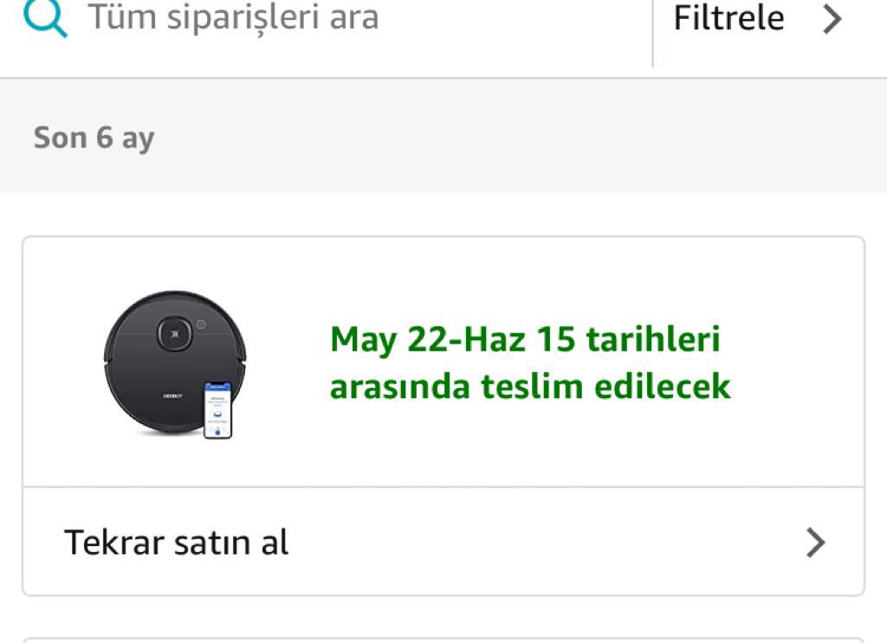Open the robot vacuum product thumbnail
This screenshot has height=643, width=887.
pos(175,363)
